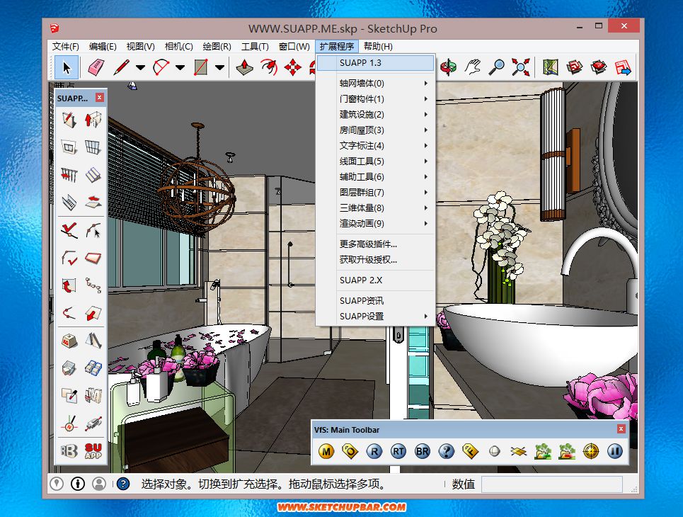Click SUAPP eyedropper material icon
The width and height of the screenshot is (683, 517).
(69, 395)
